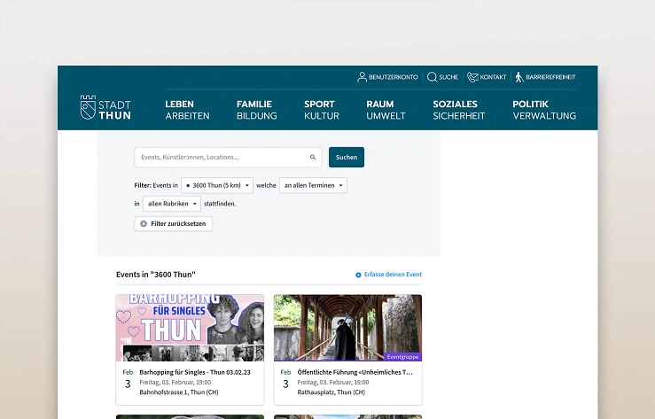Select the Sport Kultur menu item
The width and height of the screenshot is (655, 419).
coord(321,110)
